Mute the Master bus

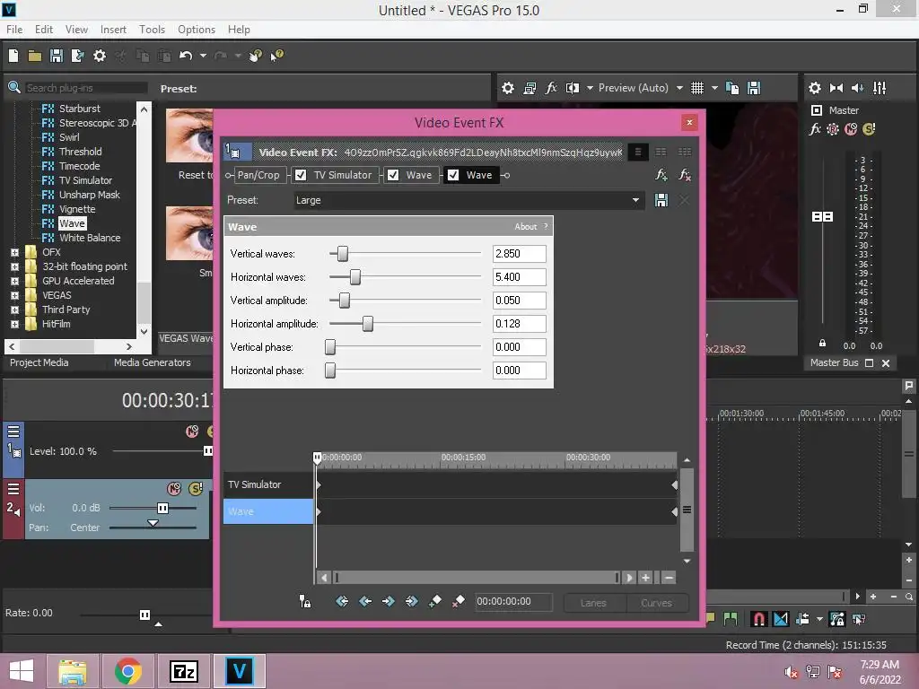(851, 129)
